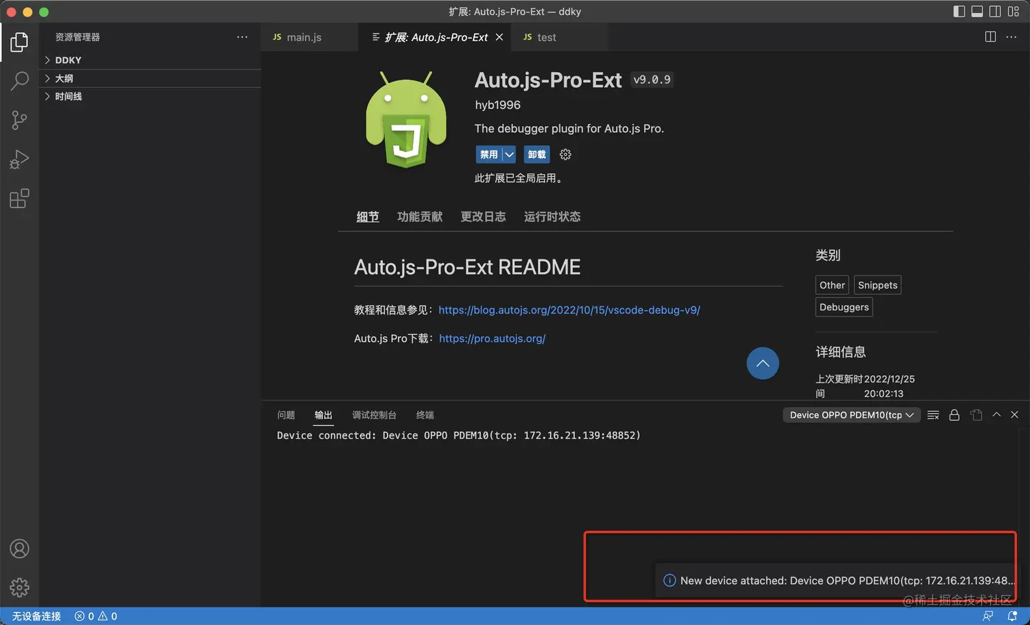Click the Debuggers category tag
1030x625 pixels.
click(844, 307)
